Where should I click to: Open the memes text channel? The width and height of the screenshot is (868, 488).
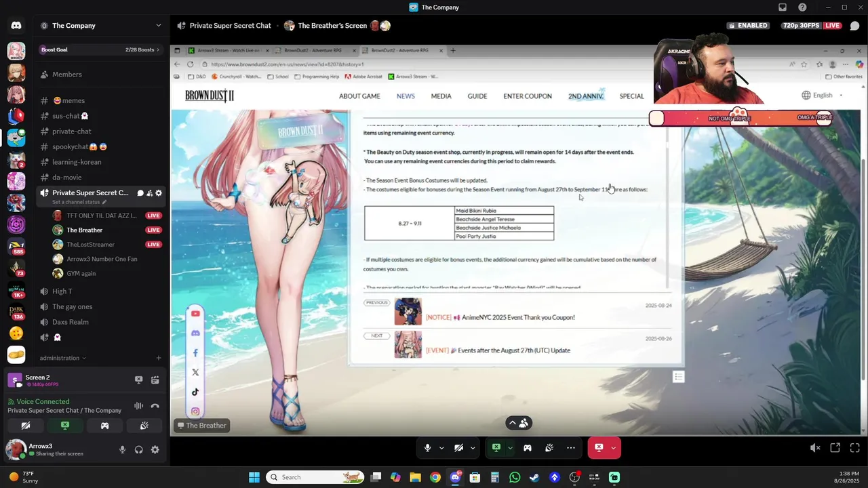100,100
